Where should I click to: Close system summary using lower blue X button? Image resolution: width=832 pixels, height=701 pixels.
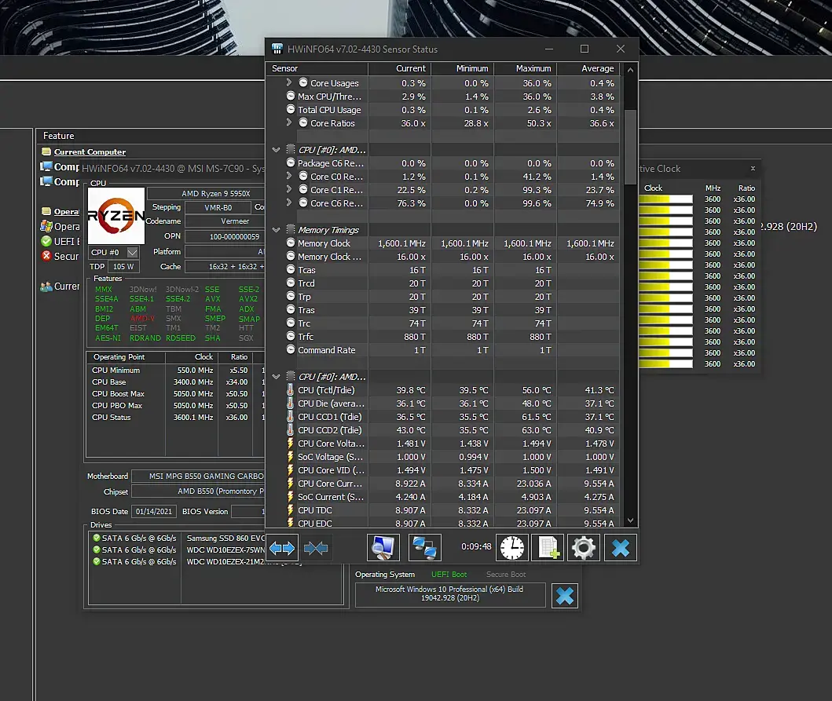coord(564,596)
